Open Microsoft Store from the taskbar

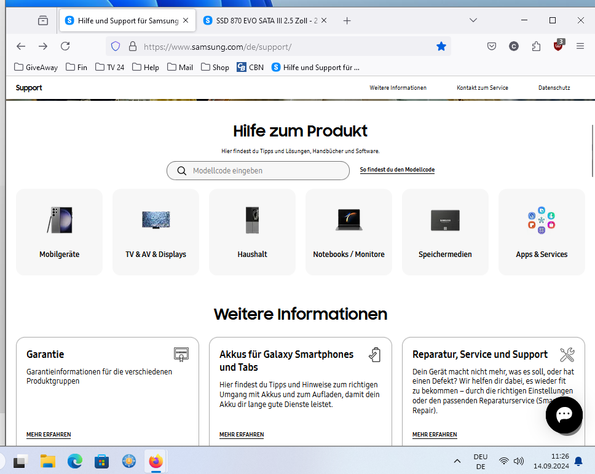[x=101, y=462]
